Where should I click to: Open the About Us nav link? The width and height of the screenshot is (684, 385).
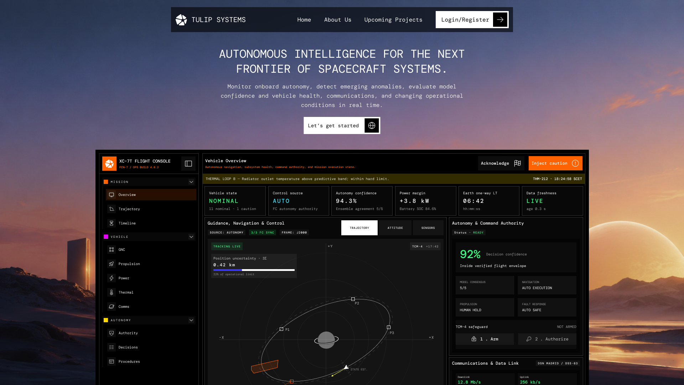pyautogui.click(x=338, y=20)
